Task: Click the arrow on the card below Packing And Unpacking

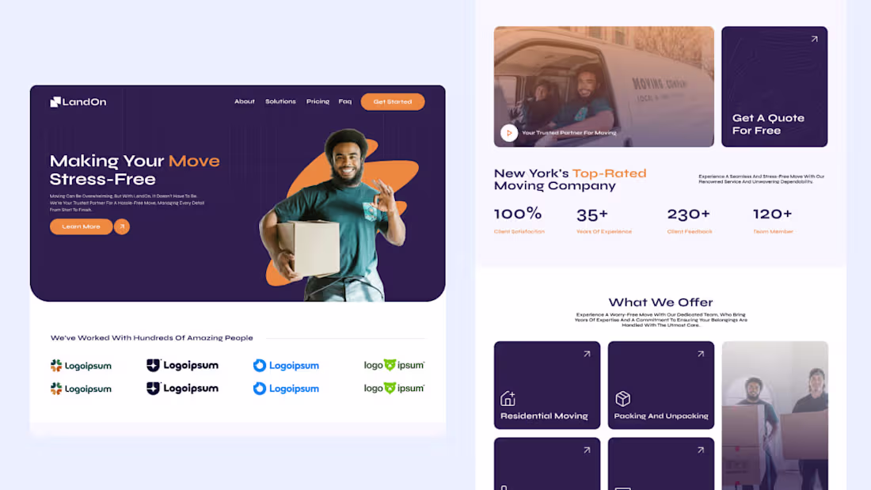Action: tap(701, 450)
